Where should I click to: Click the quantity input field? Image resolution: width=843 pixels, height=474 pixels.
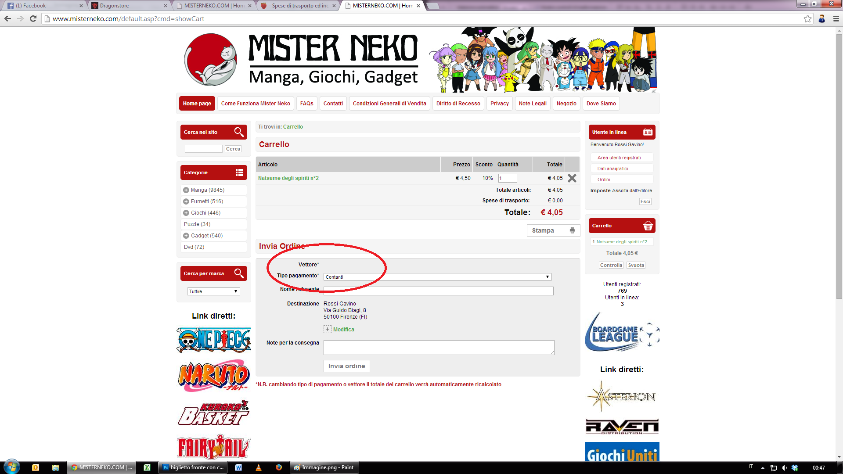[508, 178]
